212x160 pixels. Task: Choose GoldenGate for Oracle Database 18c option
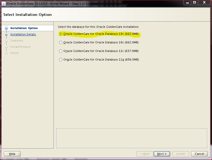click(61, 42)
